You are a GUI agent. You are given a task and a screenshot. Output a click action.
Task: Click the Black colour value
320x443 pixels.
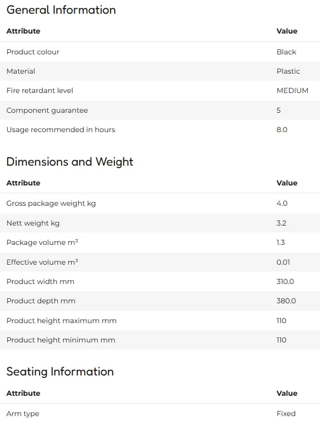(286, 52)
